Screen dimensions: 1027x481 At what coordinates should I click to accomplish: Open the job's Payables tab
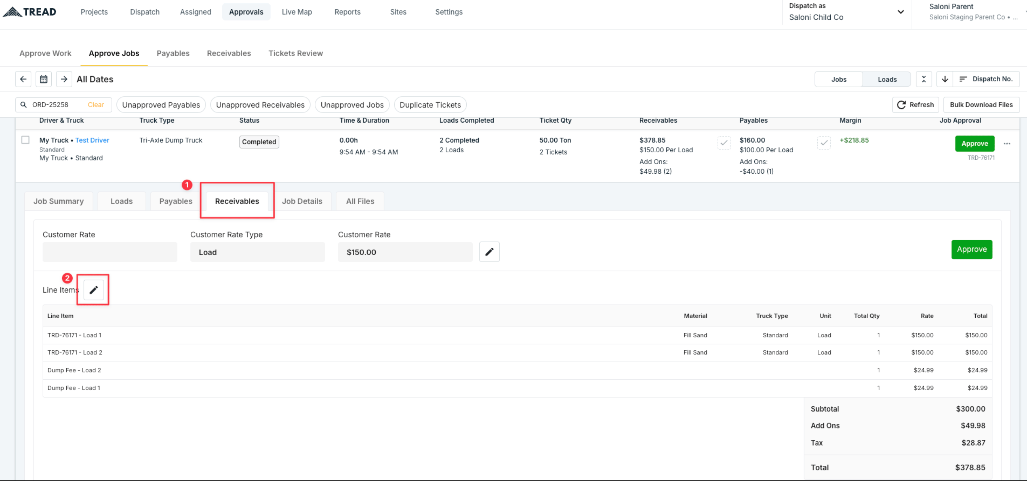176,201
